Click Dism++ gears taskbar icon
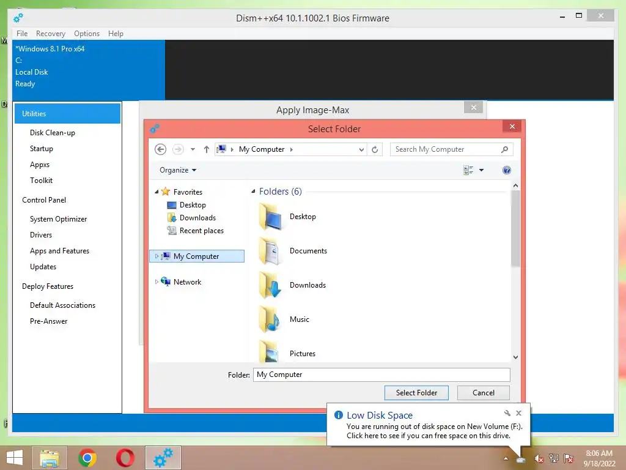The height and width of the screenshot is (470, 626). tap(163, 458)
